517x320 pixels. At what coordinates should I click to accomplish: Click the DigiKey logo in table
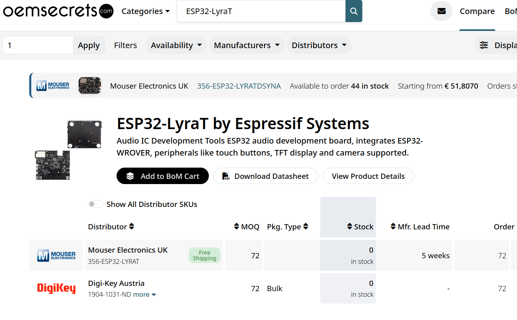click(x=56, y=288)
